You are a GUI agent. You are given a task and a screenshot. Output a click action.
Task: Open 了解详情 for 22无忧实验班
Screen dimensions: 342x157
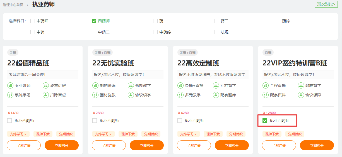(109, 145)
